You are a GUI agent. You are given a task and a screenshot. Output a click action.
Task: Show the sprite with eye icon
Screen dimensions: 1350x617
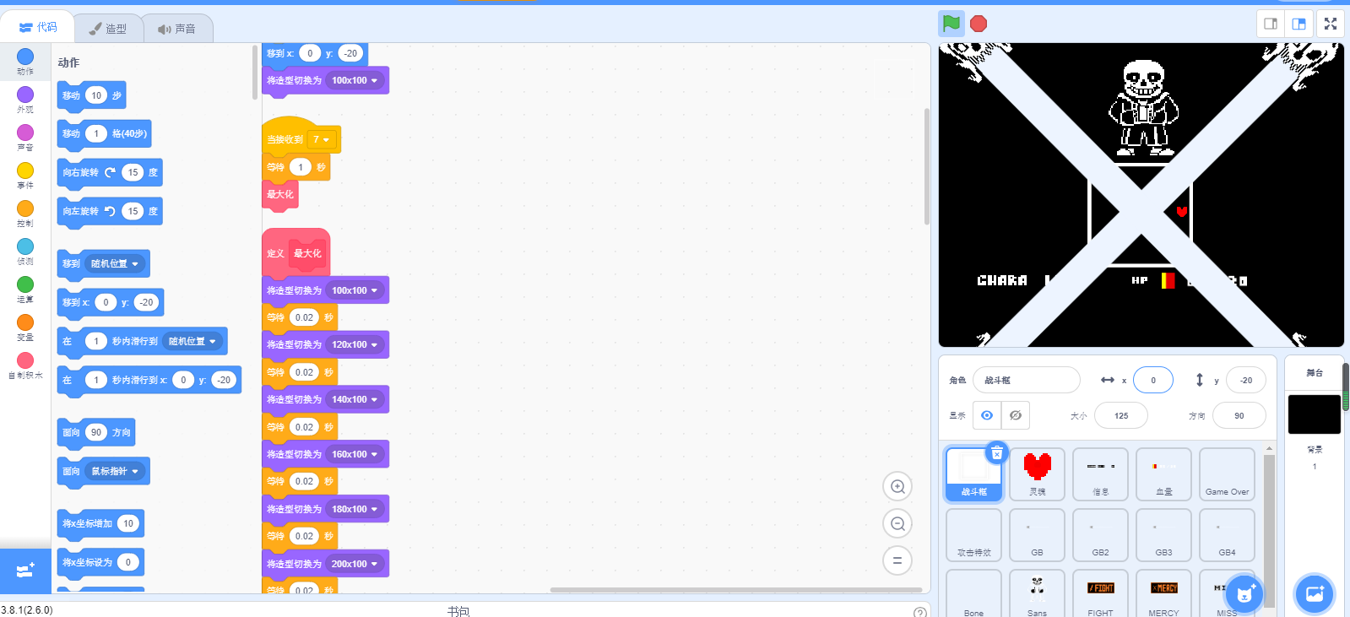987,415
